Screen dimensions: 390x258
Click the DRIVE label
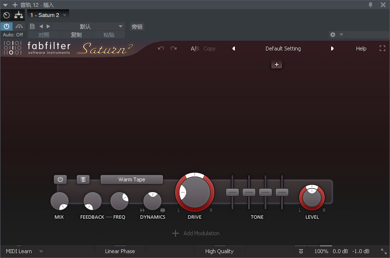coord(195,217)
